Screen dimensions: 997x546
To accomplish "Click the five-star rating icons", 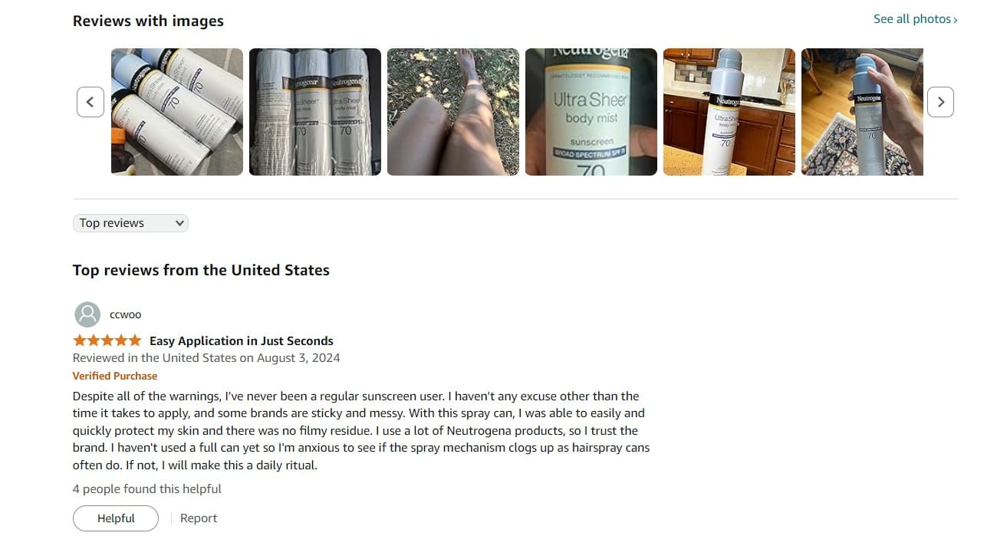I will click(x=107, y=340).
